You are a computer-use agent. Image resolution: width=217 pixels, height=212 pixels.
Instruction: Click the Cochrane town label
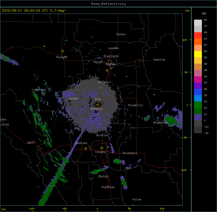pyautogui.click(x=81, y=143)
